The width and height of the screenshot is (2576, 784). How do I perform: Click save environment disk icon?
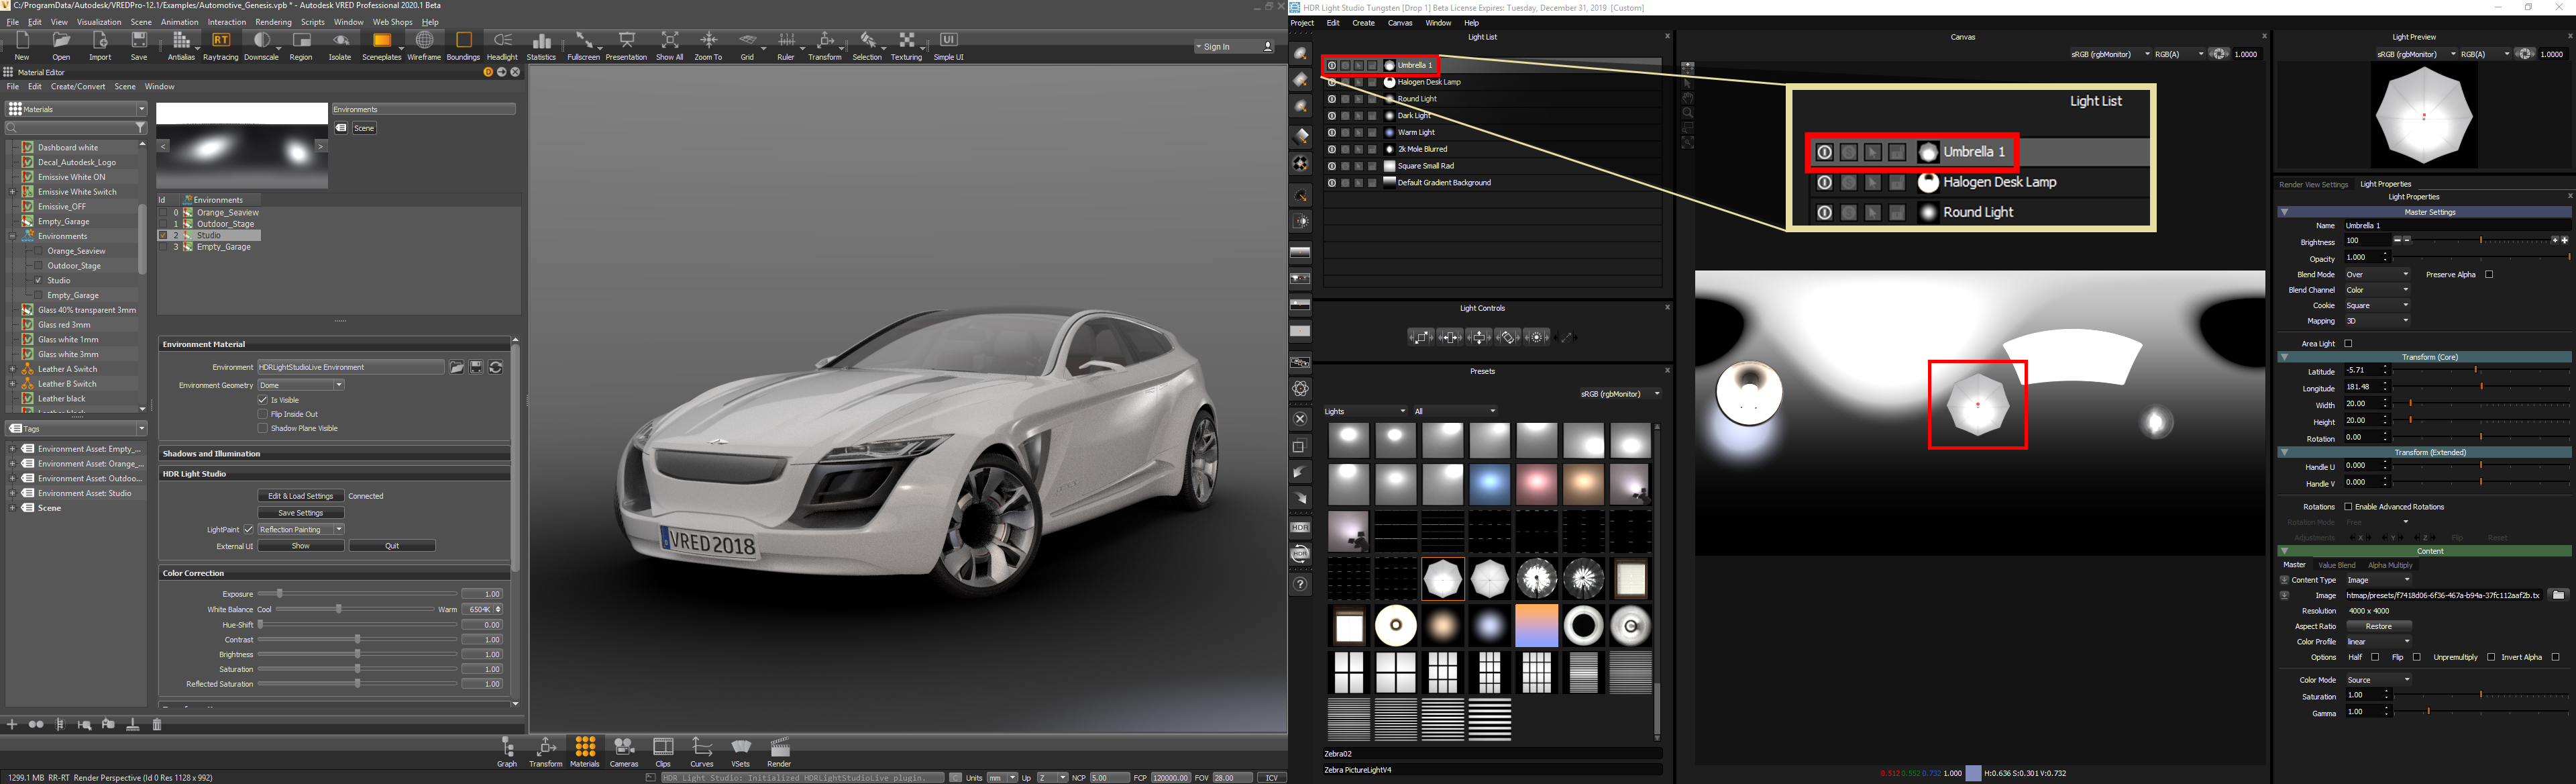tap(476, 368)
